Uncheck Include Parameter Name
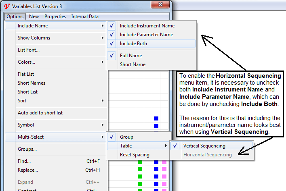The height and width of the screenshot is (191, 286). pos(151,35)
